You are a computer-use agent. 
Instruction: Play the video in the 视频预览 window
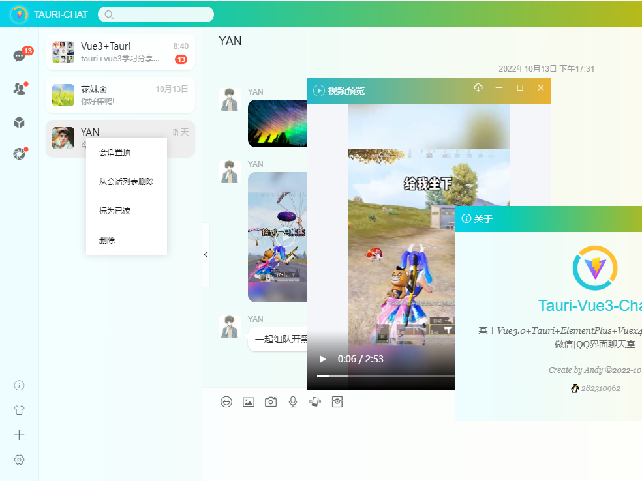pyautogui.click(x=323, y=359)
